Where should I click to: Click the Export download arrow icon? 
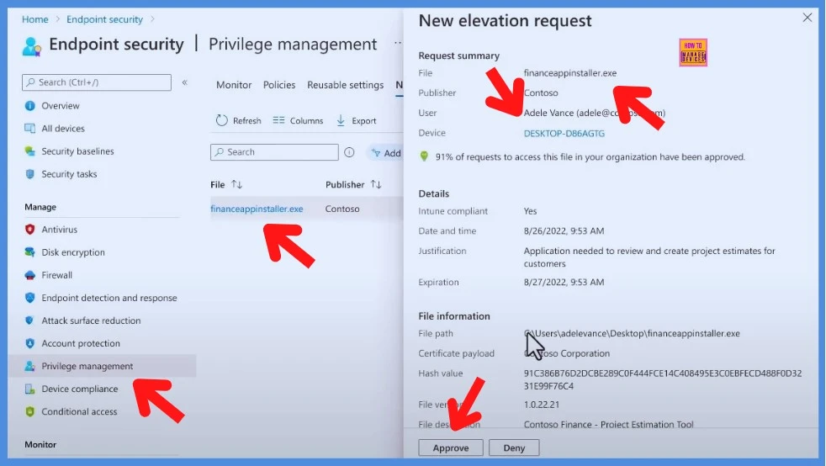341,120
